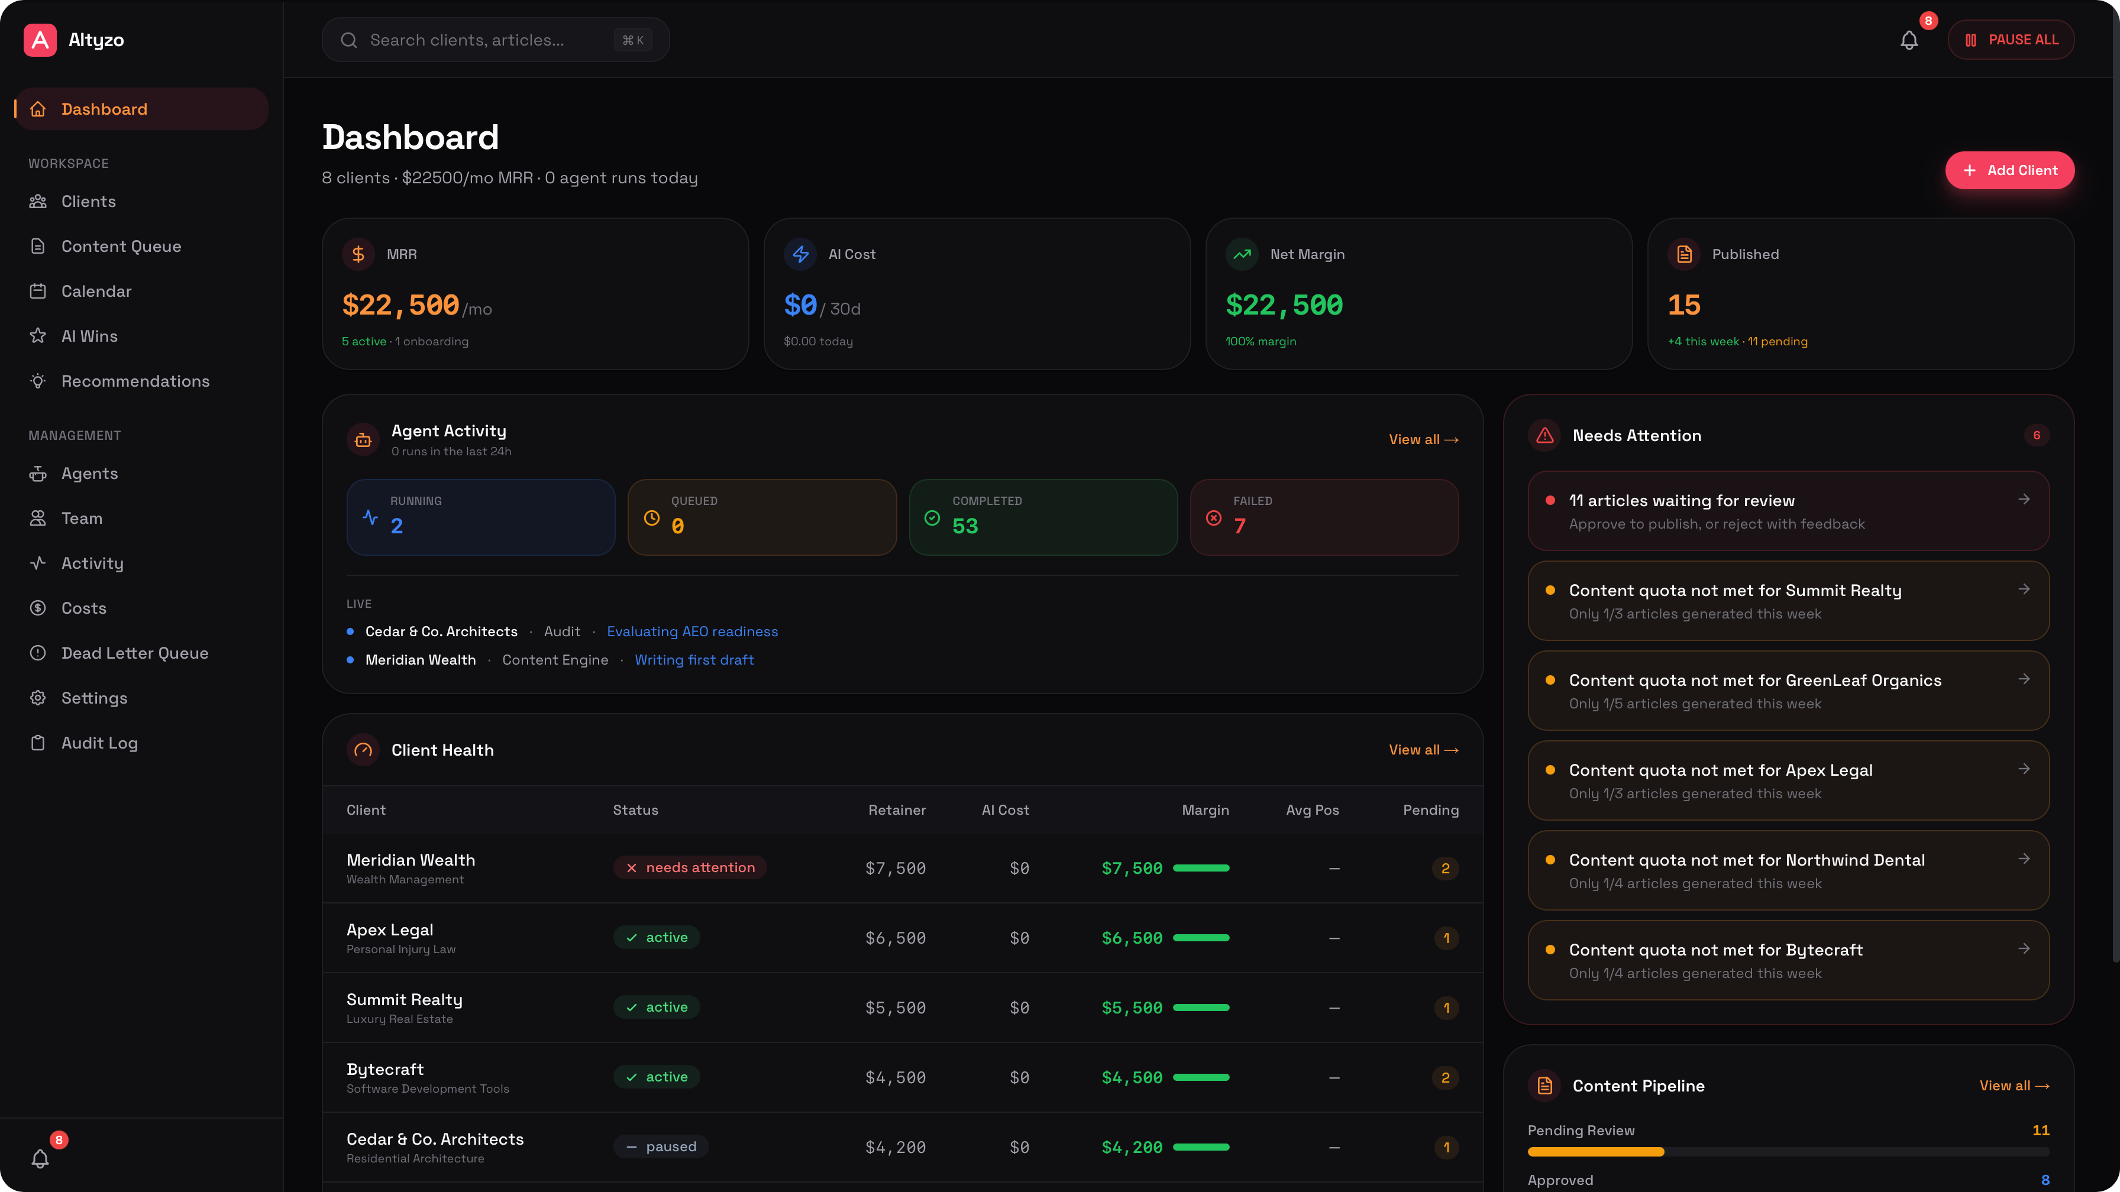Click the Queued clock icon
This screenshot has width=2120, height=1192.
652,517
